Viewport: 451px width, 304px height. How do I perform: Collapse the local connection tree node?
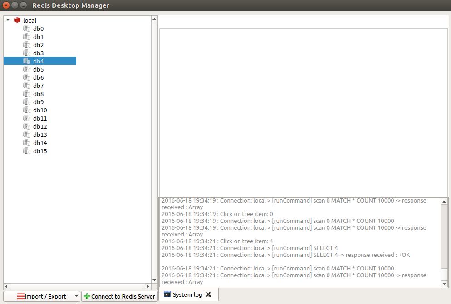8,20
